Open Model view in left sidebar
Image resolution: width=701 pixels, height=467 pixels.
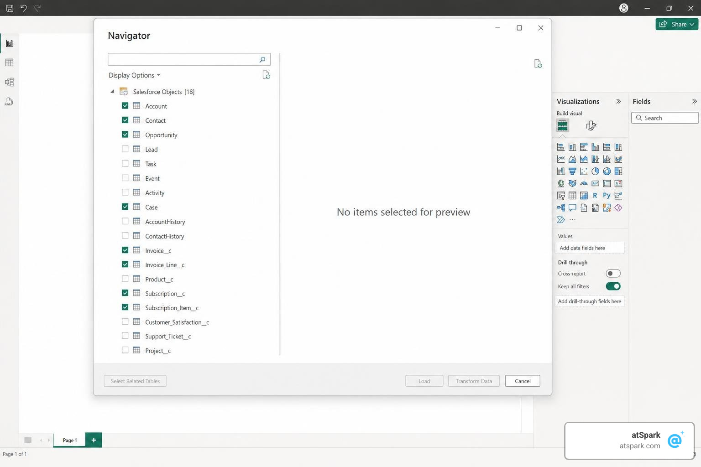tap(9, 82)
